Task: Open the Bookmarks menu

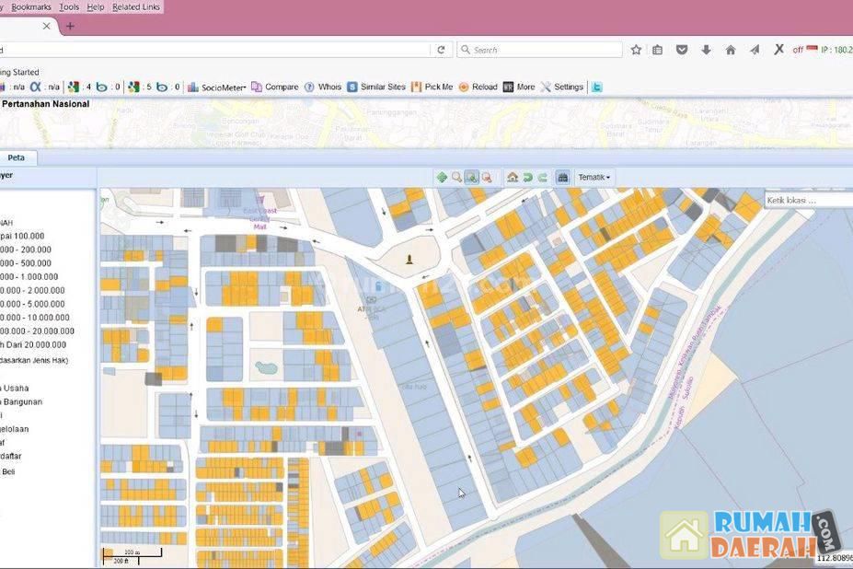Action: click(31, 7)
